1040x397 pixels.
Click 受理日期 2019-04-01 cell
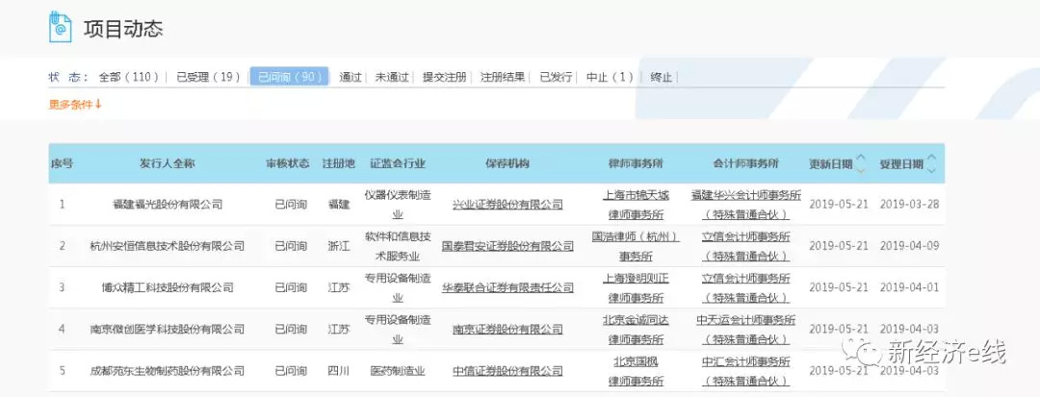[x=909, y=287]
